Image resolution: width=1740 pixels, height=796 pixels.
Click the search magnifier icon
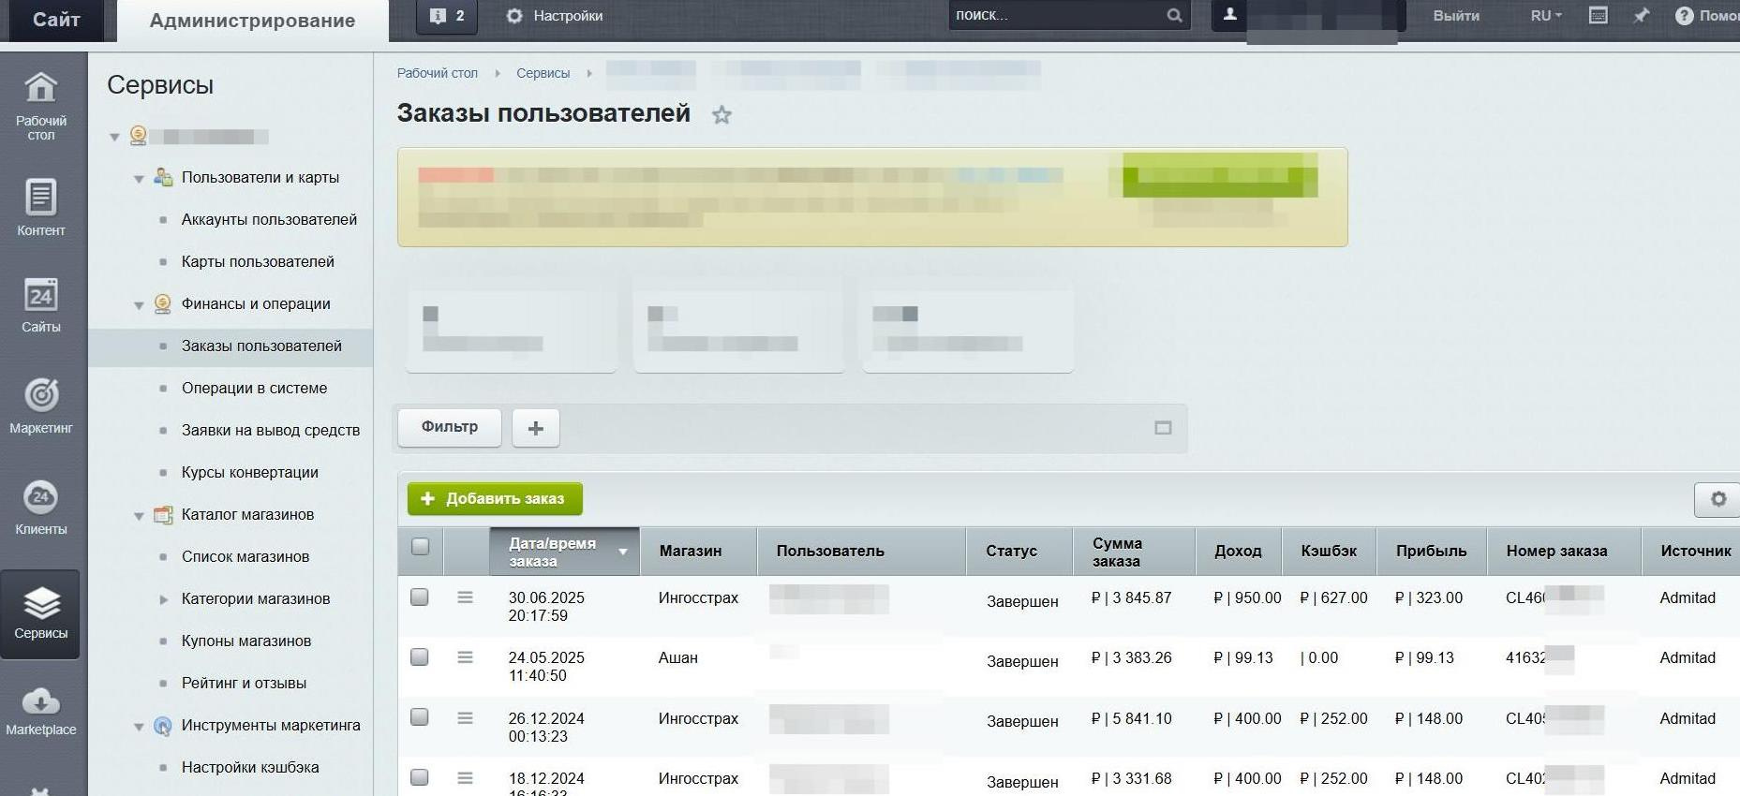click(1174, 16)
